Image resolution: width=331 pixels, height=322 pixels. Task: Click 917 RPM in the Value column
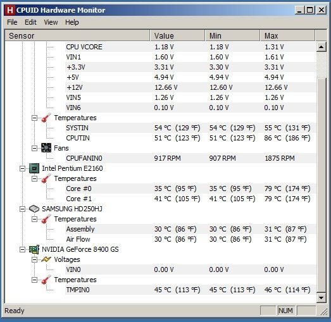(167, 158)
